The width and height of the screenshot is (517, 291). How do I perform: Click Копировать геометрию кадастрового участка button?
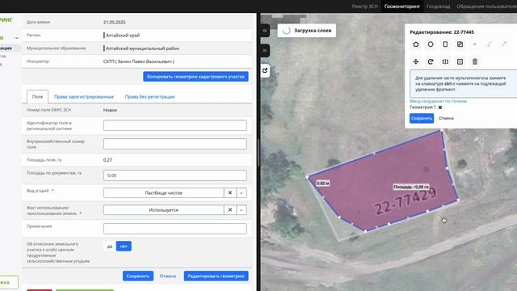(x=195, y=77)
